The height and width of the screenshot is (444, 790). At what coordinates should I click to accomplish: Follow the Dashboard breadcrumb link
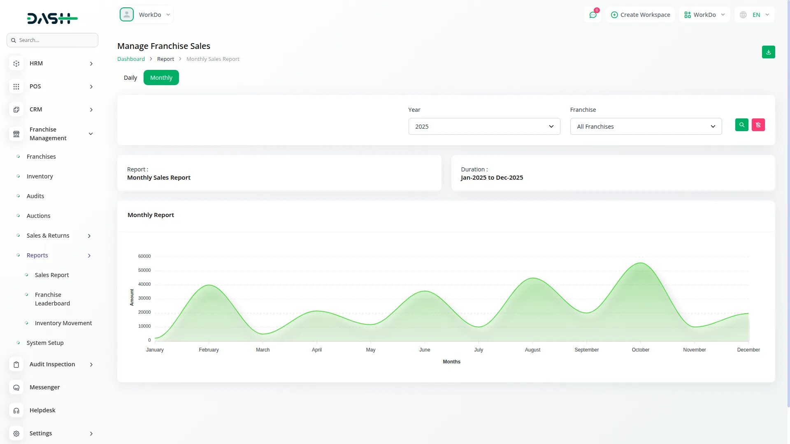131,59
